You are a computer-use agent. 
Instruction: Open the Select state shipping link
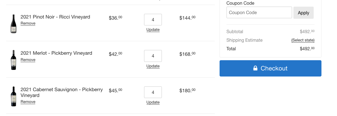(x=303, y=40)
